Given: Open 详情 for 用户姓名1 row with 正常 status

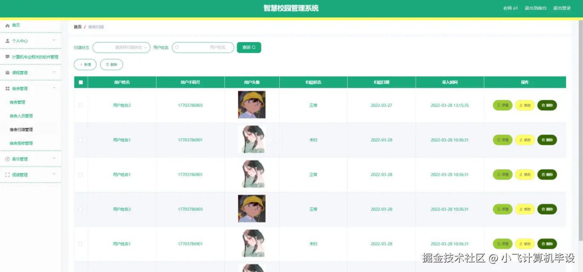Looking at the screenshot, I should [503, 175].
